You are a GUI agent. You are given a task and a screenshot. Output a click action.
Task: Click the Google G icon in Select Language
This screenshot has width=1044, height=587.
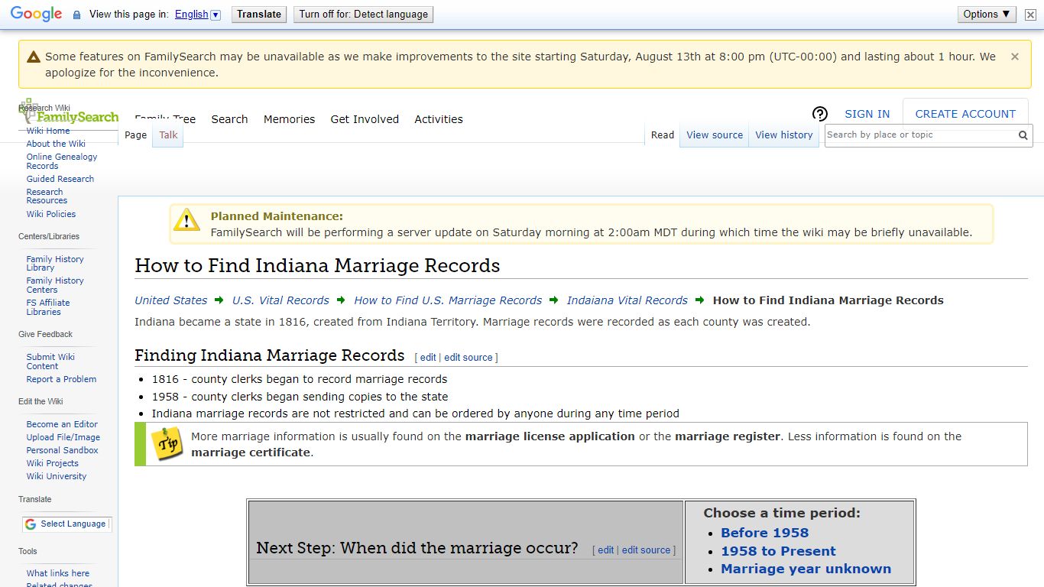[x=31, y=524]
